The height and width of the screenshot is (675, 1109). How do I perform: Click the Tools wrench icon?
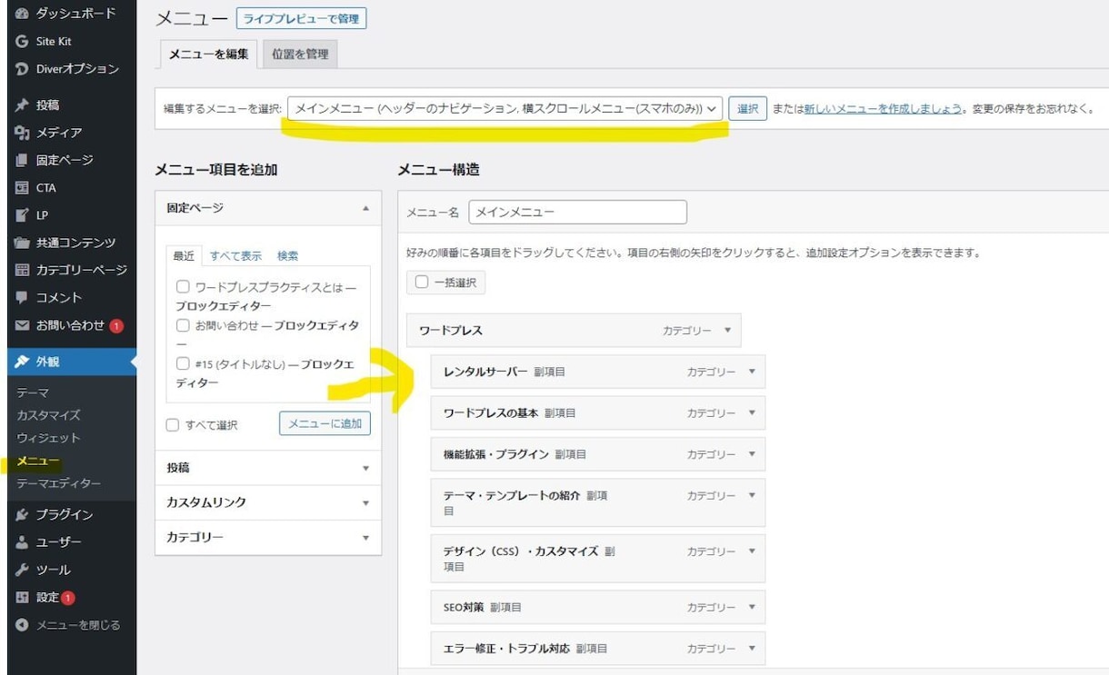point(23,570)
